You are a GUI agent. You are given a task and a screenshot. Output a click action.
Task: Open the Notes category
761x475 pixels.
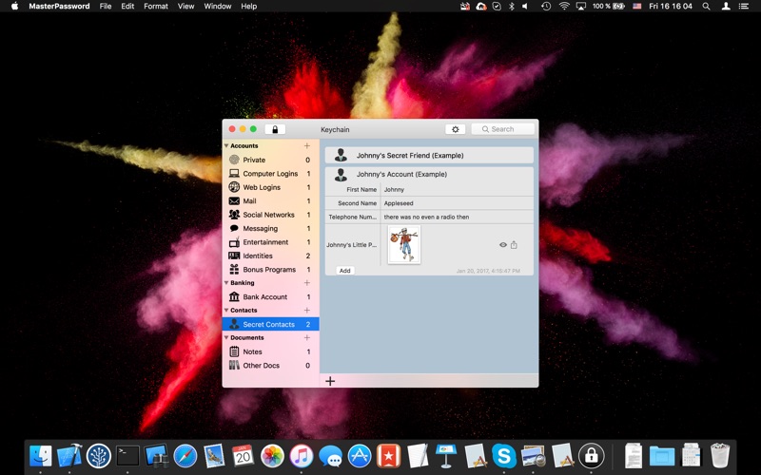tap(270, 351)
